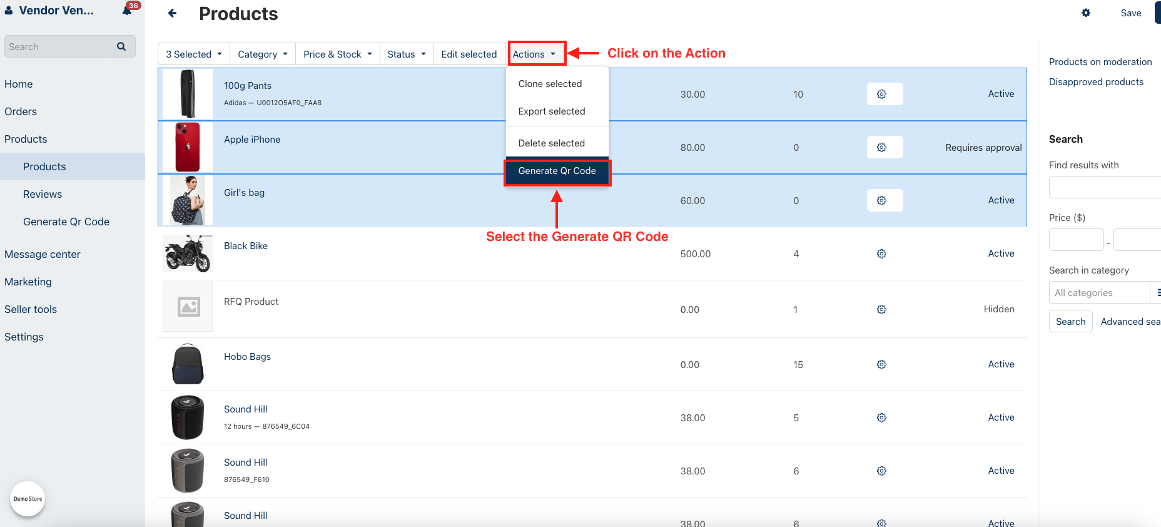Image resolution: width=1161 pixels, height=527 pixels.
Task: Click the back arrow next to Products
Action: pyautogui.click(x=173, y=13)
